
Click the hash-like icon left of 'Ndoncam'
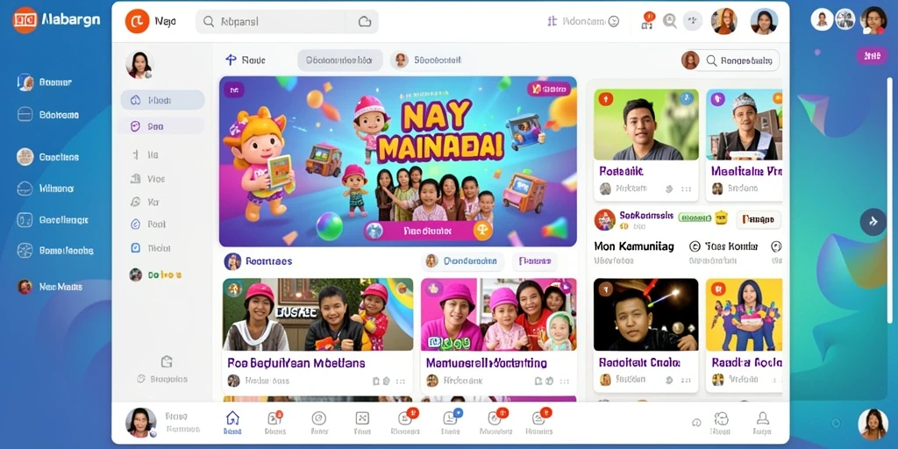pyautogui.click(x=552, y=22)
